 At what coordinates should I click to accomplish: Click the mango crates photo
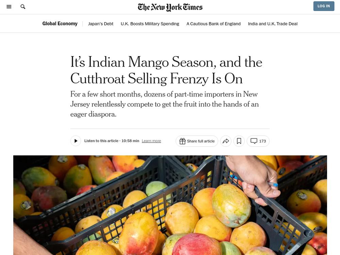(170, 205)
